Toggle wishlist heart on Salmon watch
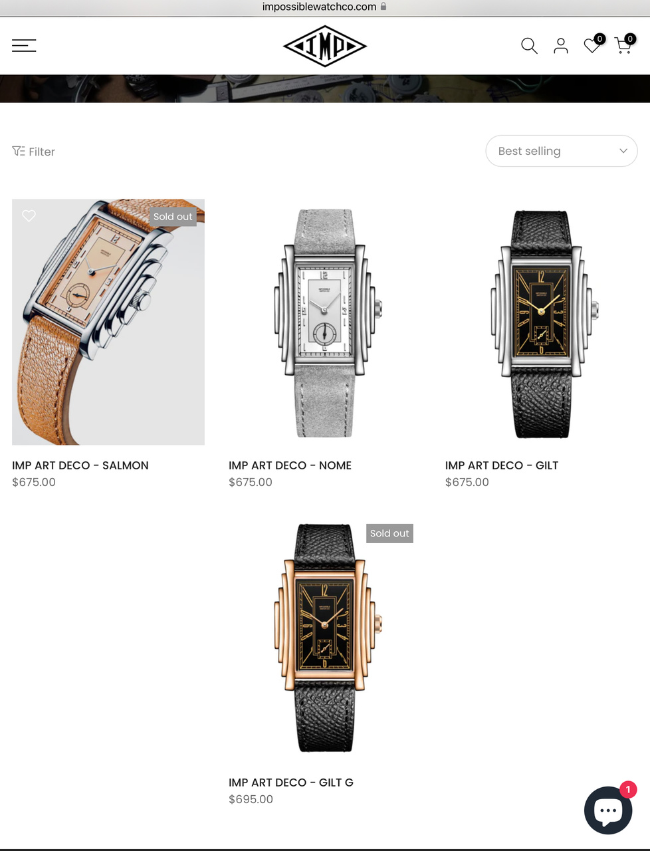This screenshot has width=650, height=851. coord(29,215)
